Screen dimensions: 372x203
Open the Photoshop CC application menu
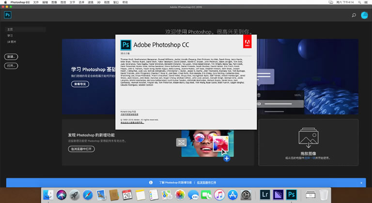click(x=20, y=2)
